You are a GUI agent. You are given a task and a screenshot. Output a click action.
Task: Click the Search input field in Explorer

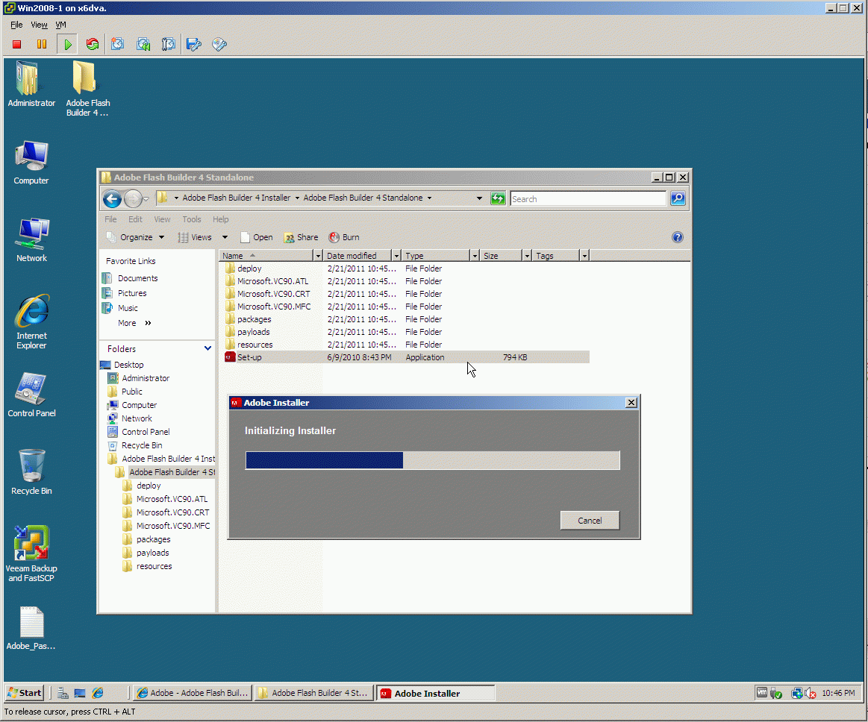(588, 198)
